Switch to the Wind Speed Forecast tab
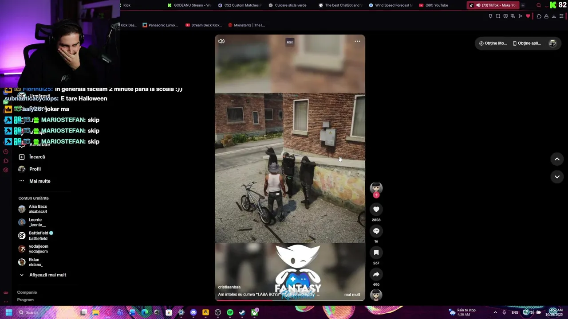Image resolution: width=568 pixels, height=319 pixels. pyautogui.click(x=390, y=5)
